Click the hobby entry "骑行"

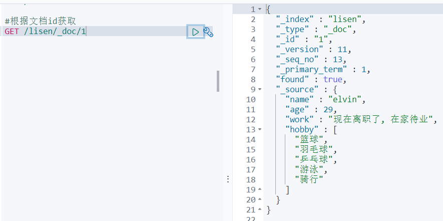(309, 179)
